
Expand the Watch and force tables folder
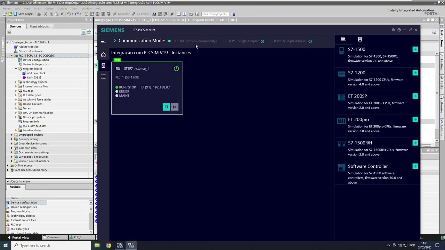click(x=16, y=100)
